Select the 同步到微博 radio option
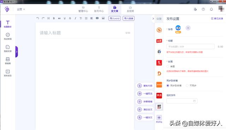This screenshot has height=130, width=226. tap(168, 85)
